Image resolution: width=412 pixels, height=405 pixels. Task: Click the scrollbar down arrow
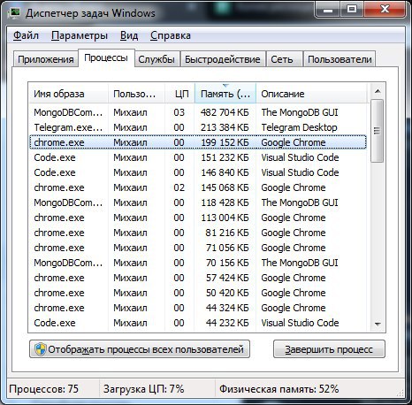[378, 324]
